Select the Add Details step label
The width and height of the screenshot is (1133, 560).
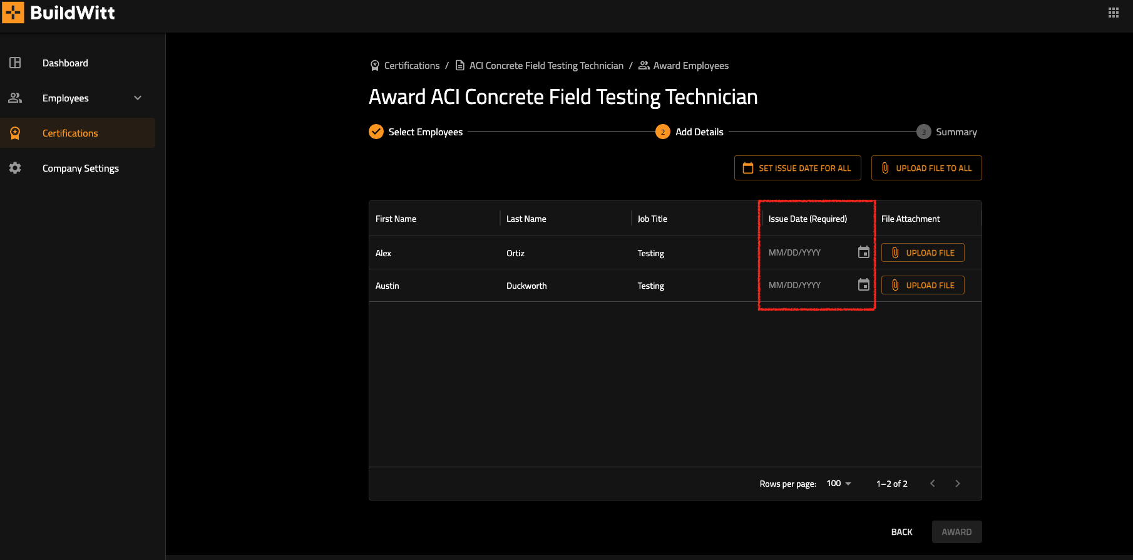(699, 132)
